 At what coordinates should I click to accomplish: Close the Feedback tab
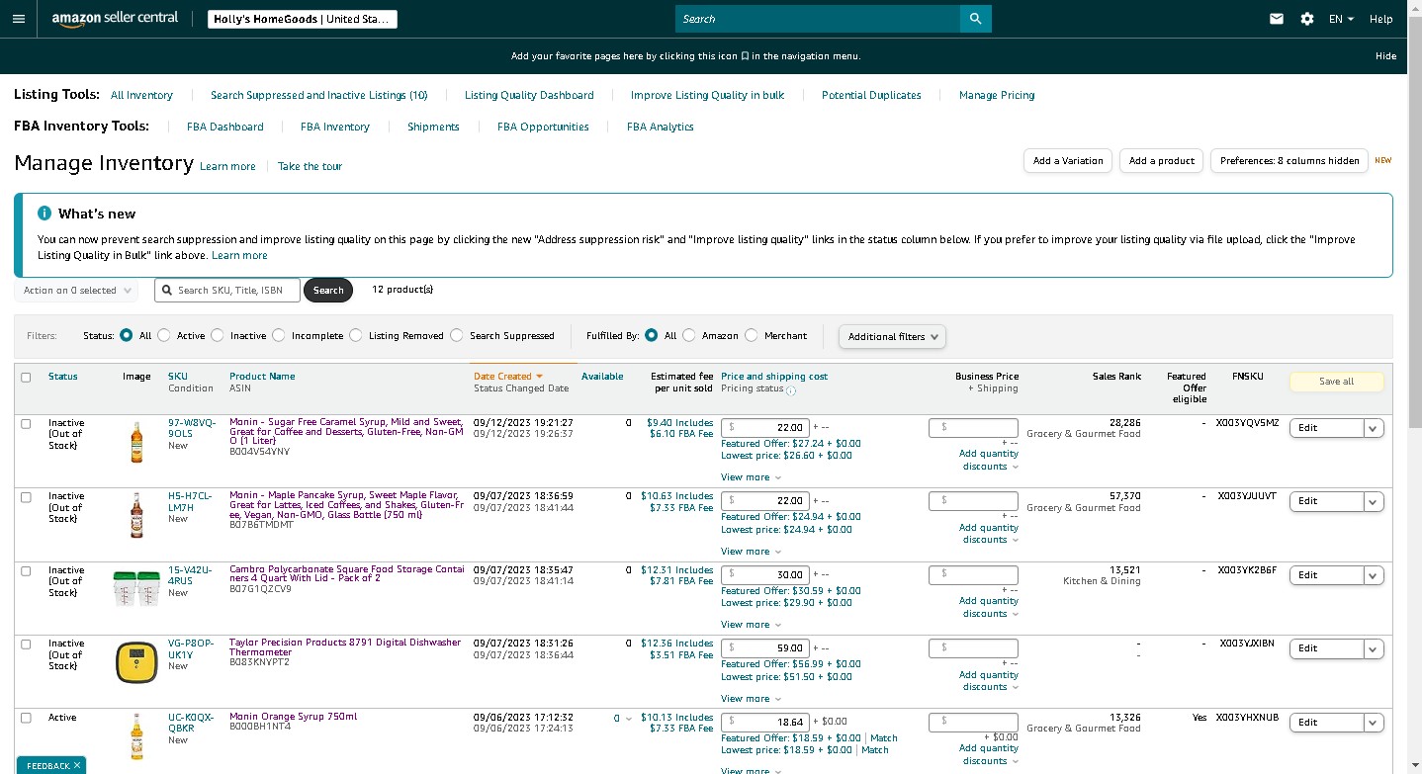click(x=77, y=765)
